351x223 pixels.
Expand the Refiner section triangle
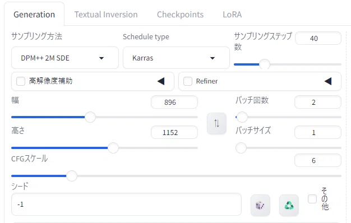(x=328, y=81)
